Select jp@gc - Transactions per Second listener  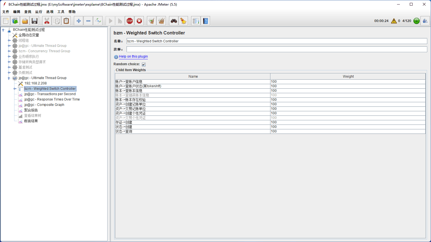pyautogui.click(x=50, y=94)
